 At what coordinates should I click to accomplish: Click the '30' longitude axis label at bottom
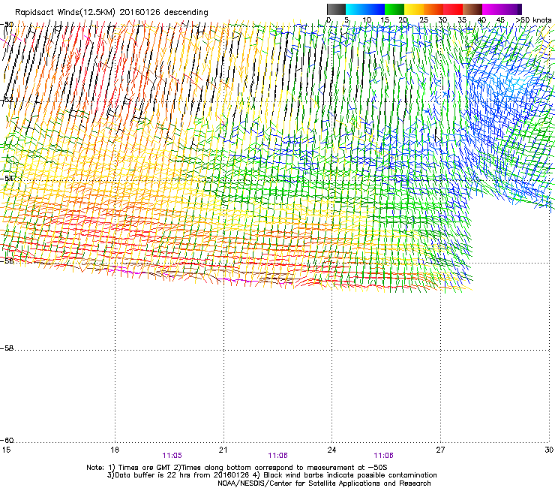pyautogui.click(x=549, y=450)
